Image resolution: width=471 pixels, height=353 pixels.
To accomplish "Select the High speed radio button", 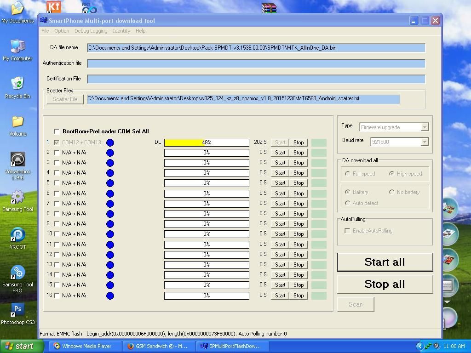I will pos(391,173).
